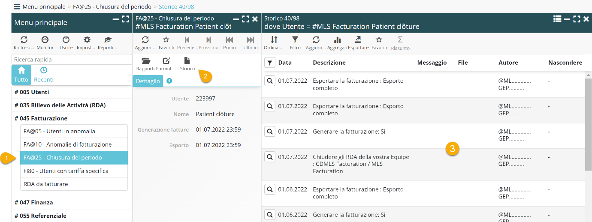Toggle the hamburger menu at top left
The width and height of the screenshot is (592, 222).
click(x=17, y=7)
